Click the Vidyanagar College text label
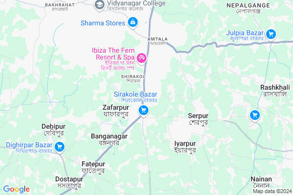 point(136,3)
